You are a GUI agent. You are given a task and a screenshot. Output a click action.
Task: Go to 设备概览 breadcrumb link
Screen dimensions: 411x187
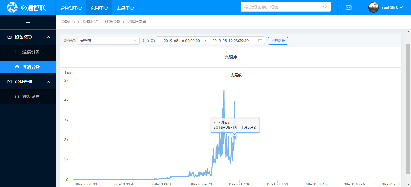90,22
